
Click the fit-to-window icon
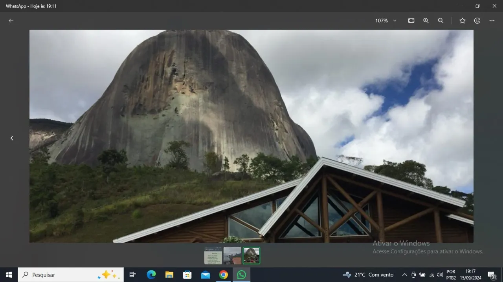[411, 21]
